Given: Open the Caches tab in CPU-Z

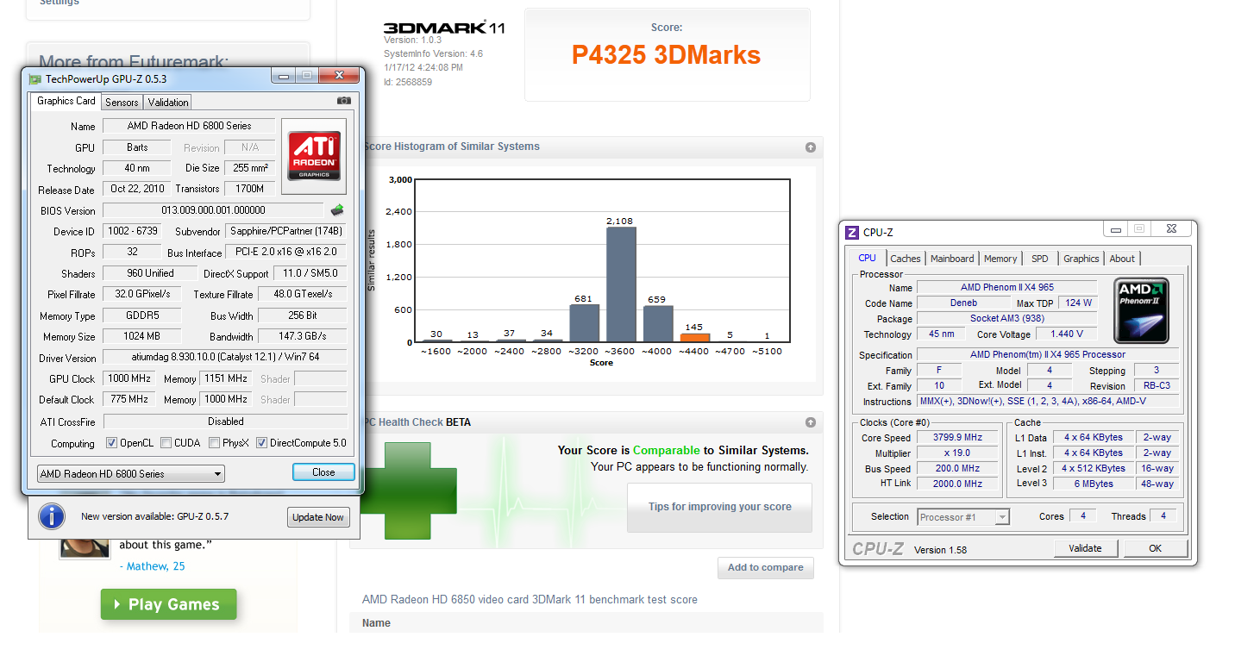Looking at the screenshot, I should (x=906, y=259).
